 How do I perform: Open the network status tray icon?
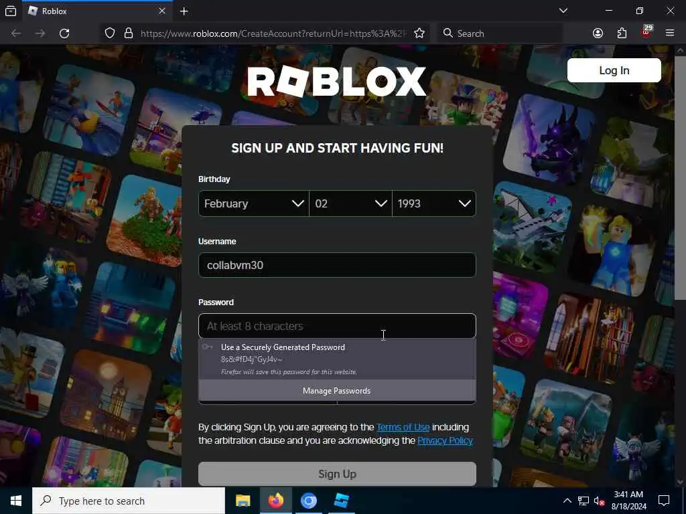[x=584, y=501]
